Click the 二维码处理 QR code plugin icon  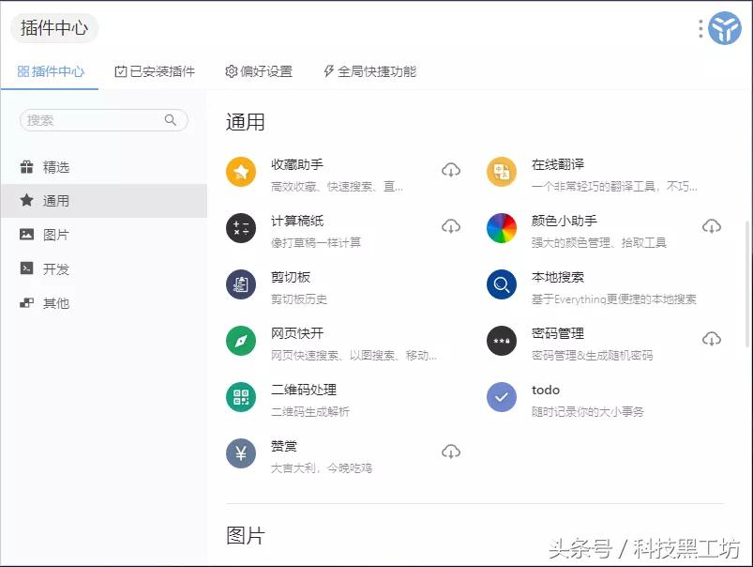pyautogui.click(x=241, y=398)
